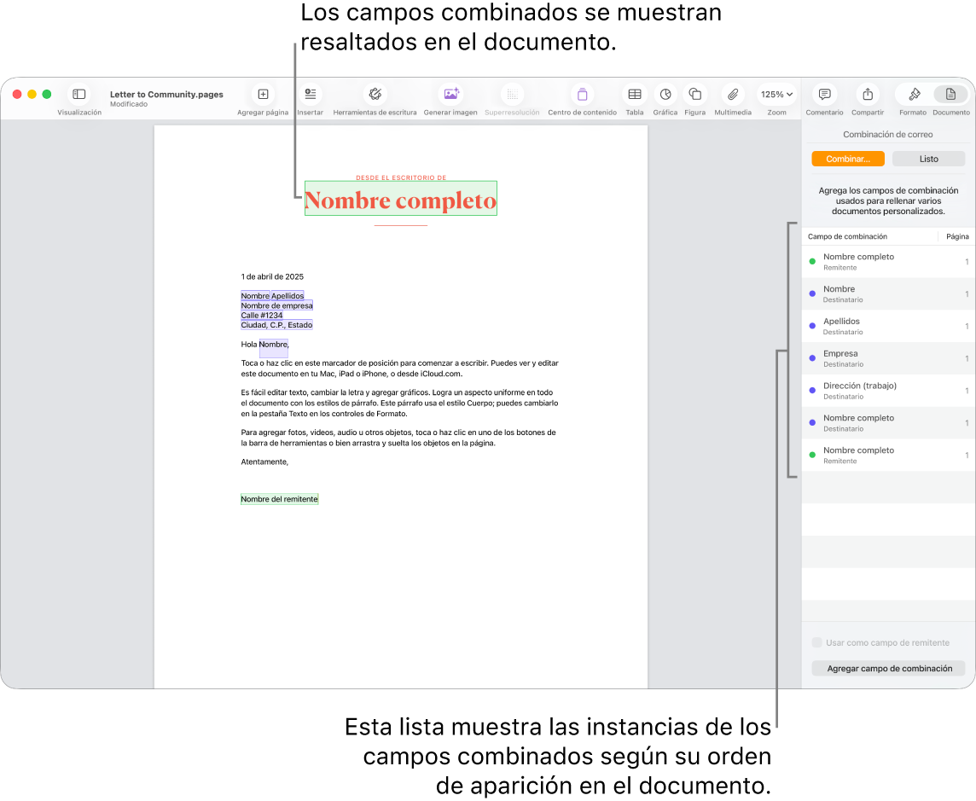Add a Comentario using its toolbar icon
Screen dimensions: 976x801
coord(823,95)
